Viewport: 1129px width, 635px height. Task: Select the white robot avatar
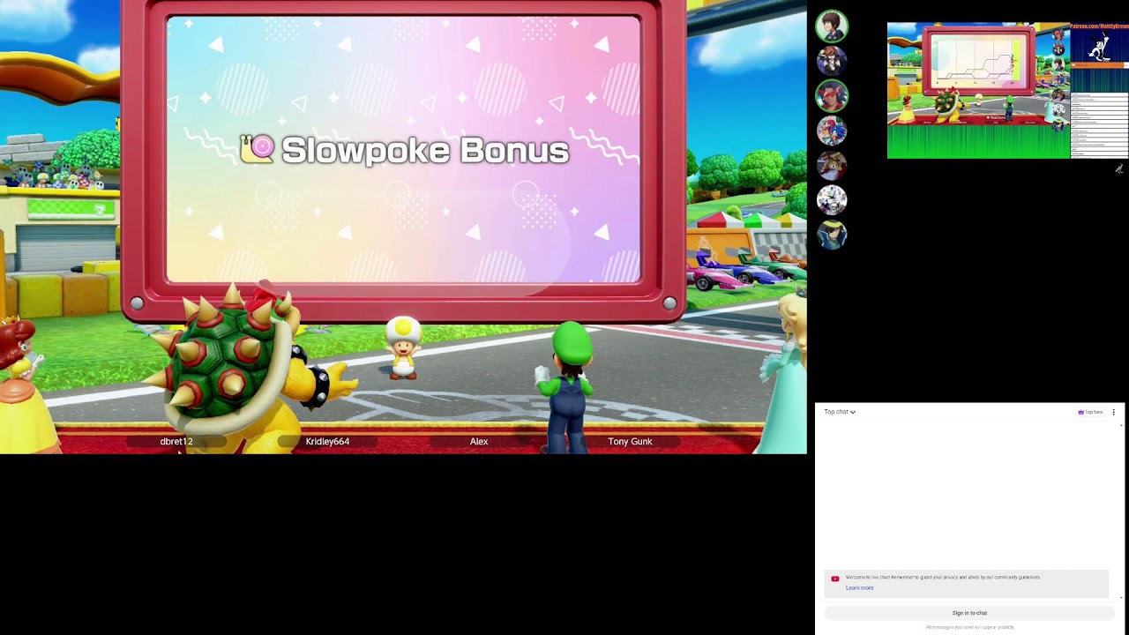pyautogui.click(x=832, y=199)
